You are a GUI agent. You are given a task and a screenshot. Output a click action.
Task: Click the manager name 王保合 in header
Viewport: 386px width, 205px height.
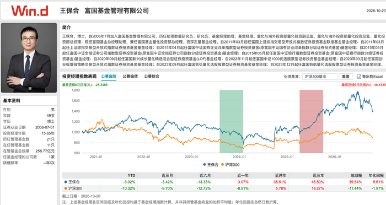pyautogui.click(x=69, y=10)
